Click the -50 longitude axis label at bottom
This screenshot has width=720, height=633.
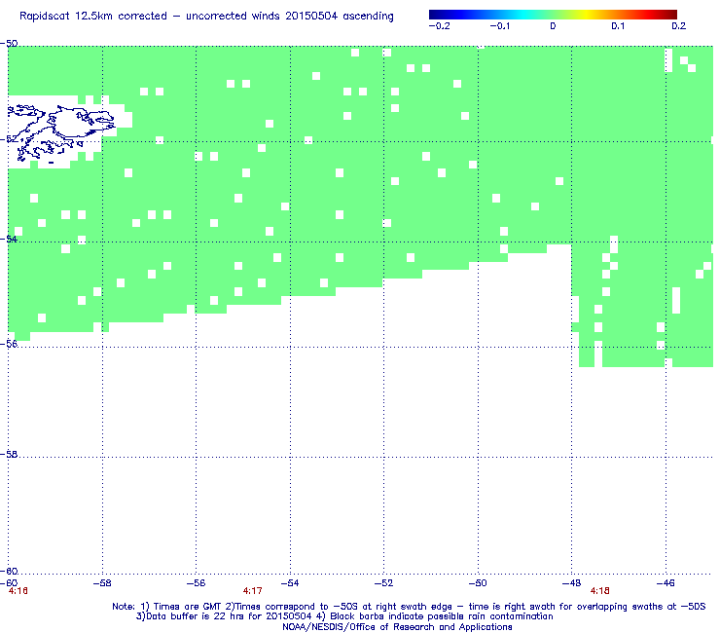[478, 583]
